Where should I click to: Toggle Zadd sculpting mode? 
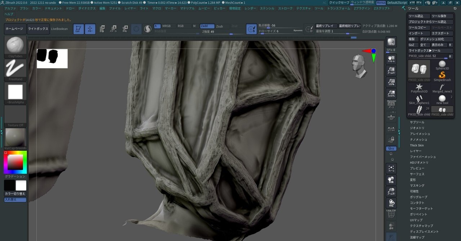point(207,26)
